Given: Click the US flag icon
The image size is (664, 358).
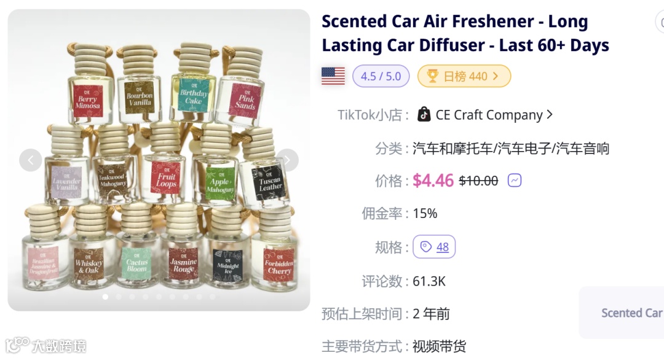Looking at the screenshot, I should click(x=333, y=76).
